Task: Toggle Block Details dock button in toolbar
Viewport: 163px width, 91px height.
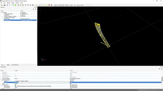Action: [x=62, y=5]
